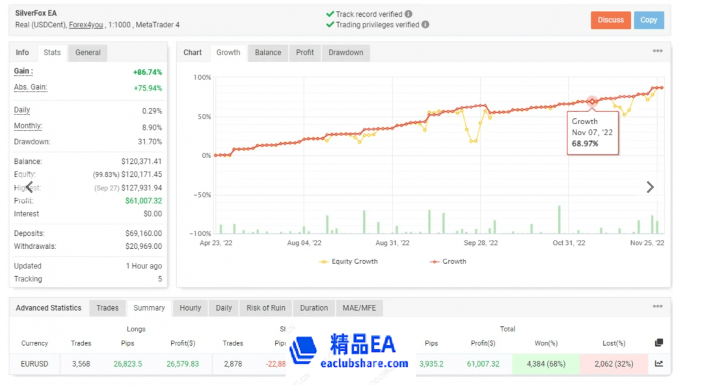This screenshot has height=388, width=702.
Task: Click the copy icon in the summary table header
Action: tap(659, 343)
